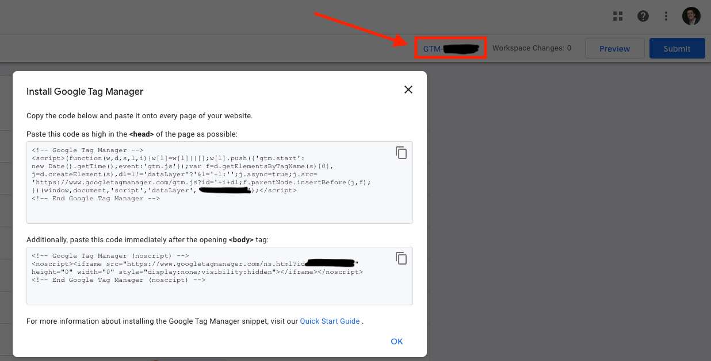Click the bold <head> text in instructions
Screen dimensions: 711x361
point(142,134)
